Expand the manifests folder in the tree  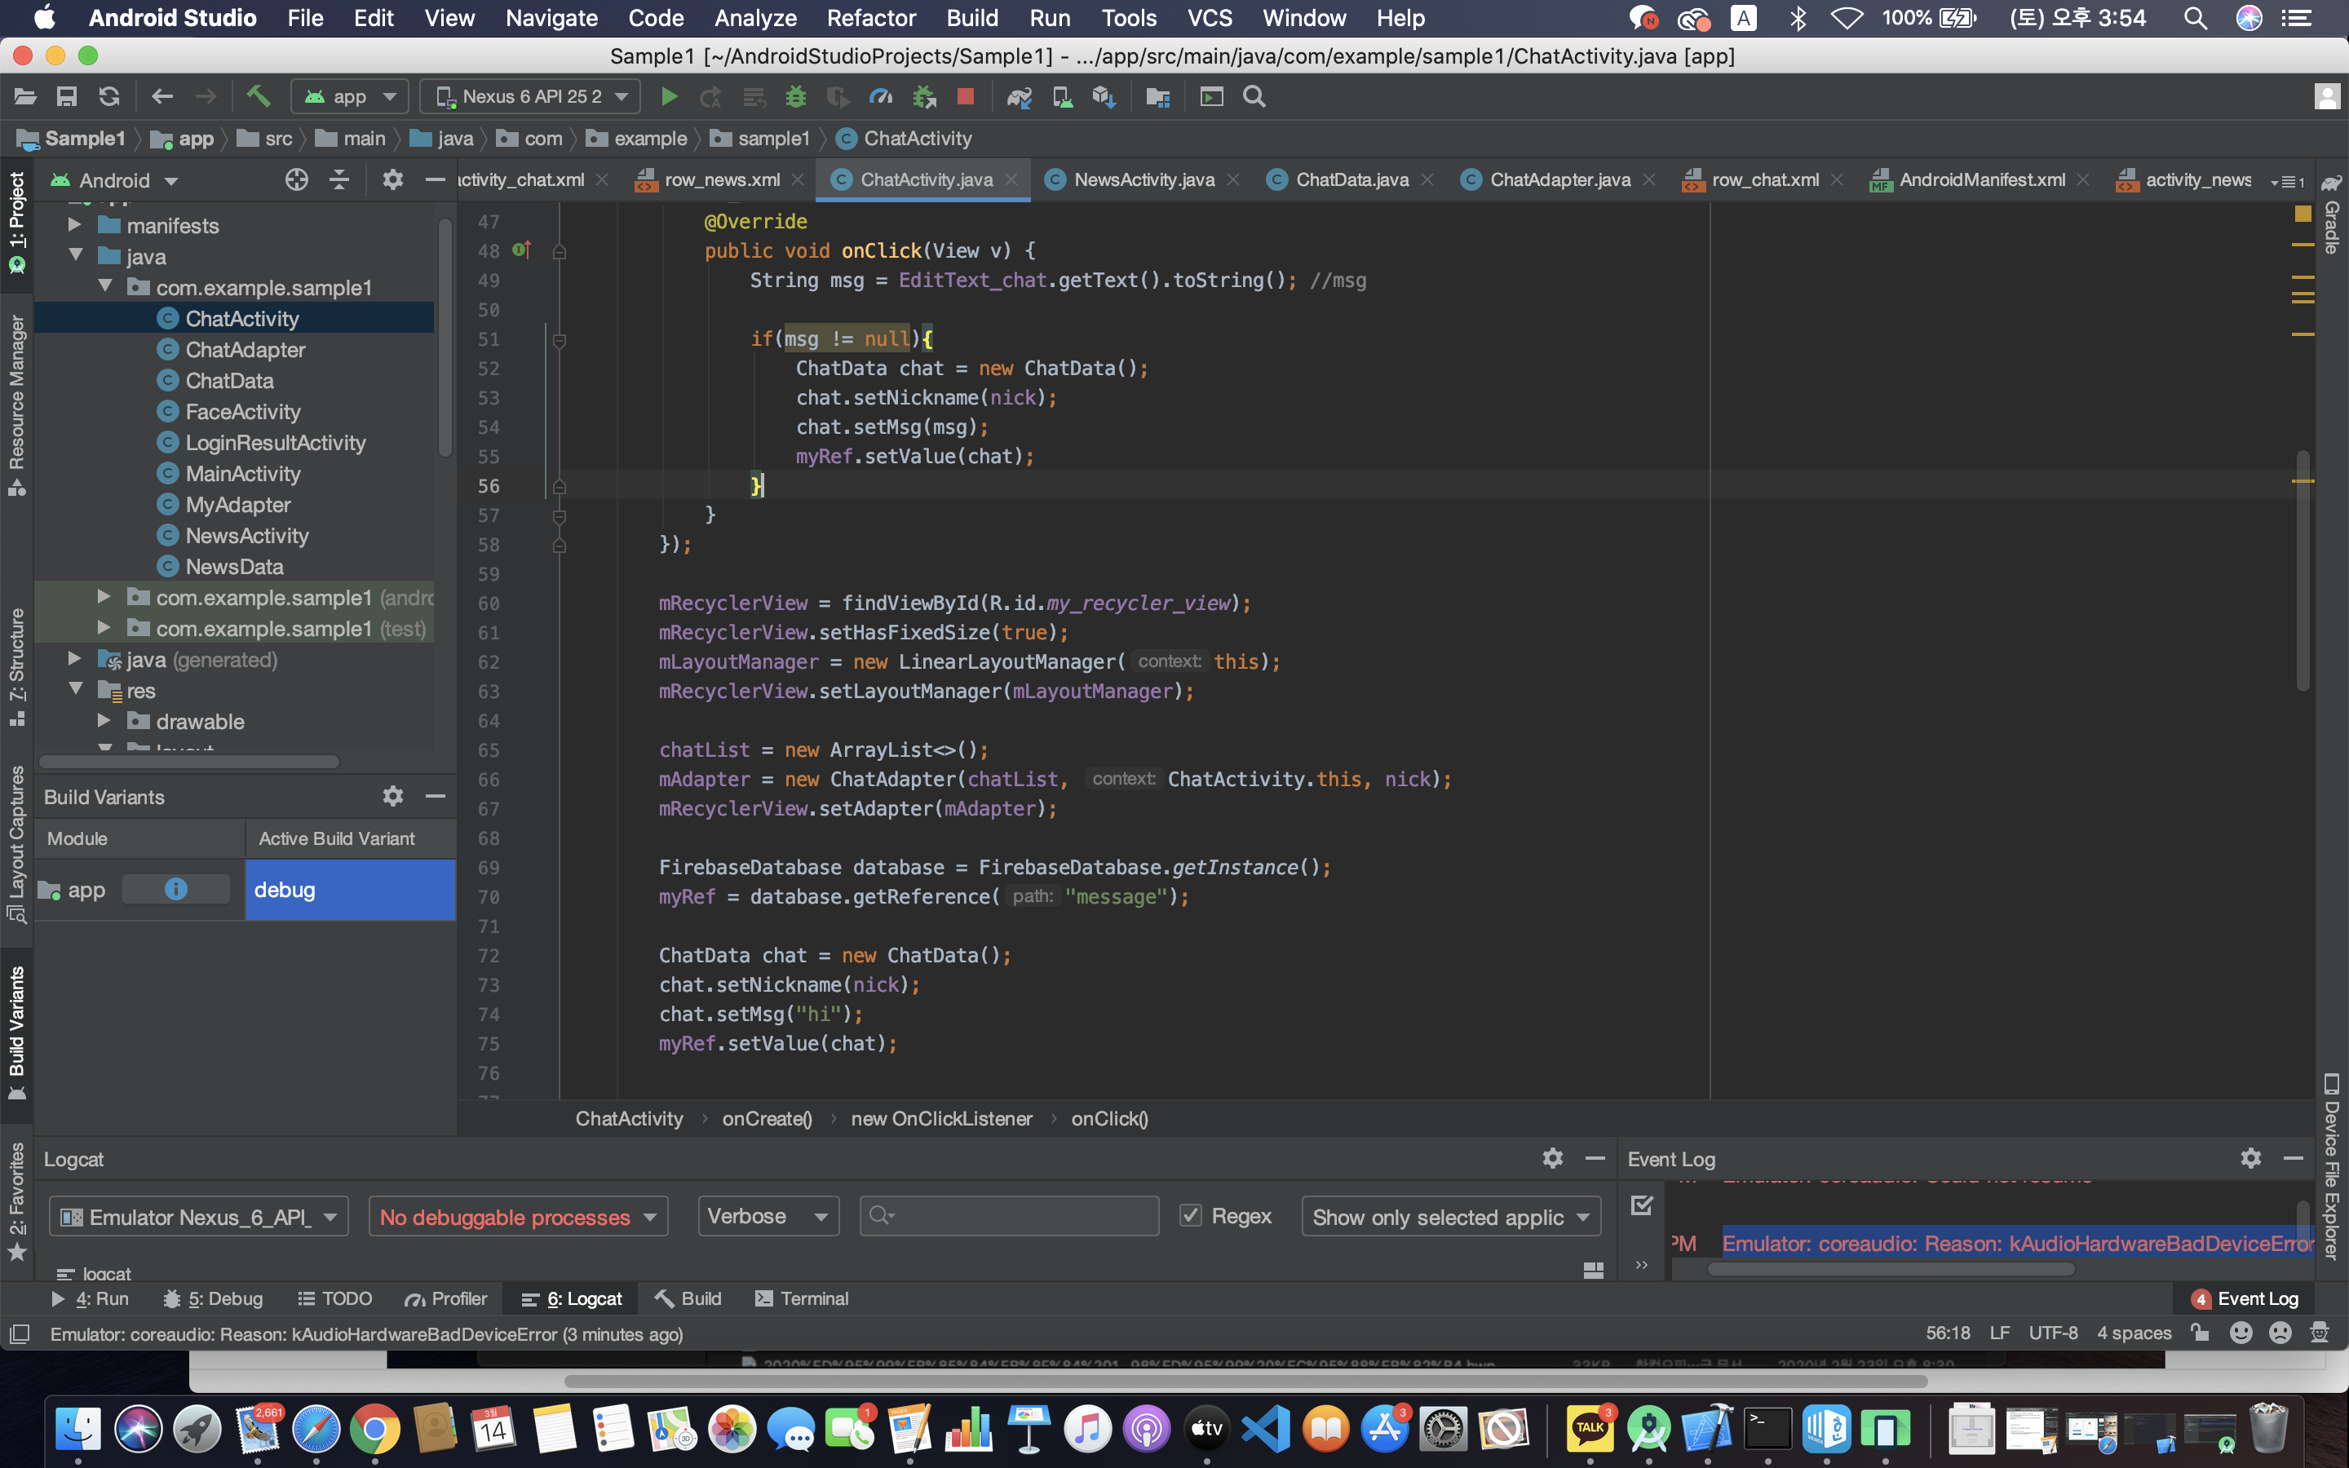pos(75,225)
